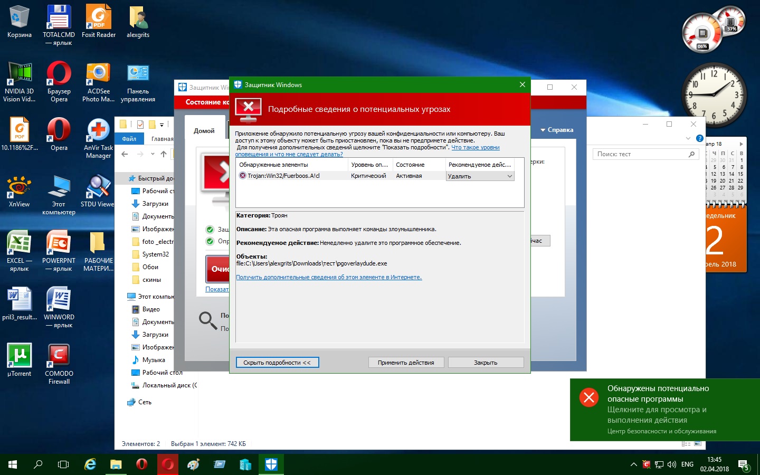This screenshot has height=475, width=760.
Task: Open the WINWORD shortcut icon
Action: coord(59,308)
